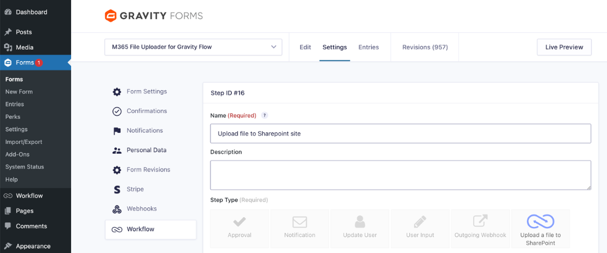Select the Notification step type
Screen dimensions: 607x253
pyautogui.click(x=299, y=229)
